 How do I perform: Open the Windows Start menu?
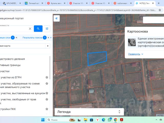(x=43, y=120)
